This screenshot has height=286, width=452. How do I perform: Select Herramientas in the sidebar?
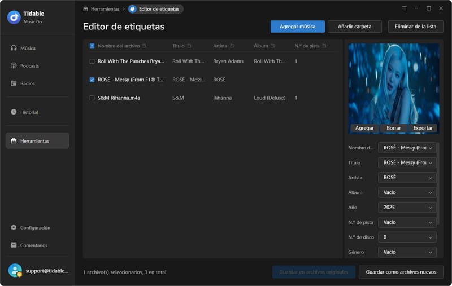[37, 140]
